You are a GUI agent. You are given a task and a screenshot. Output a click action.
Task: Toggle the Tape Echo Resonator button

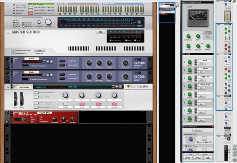114,104
